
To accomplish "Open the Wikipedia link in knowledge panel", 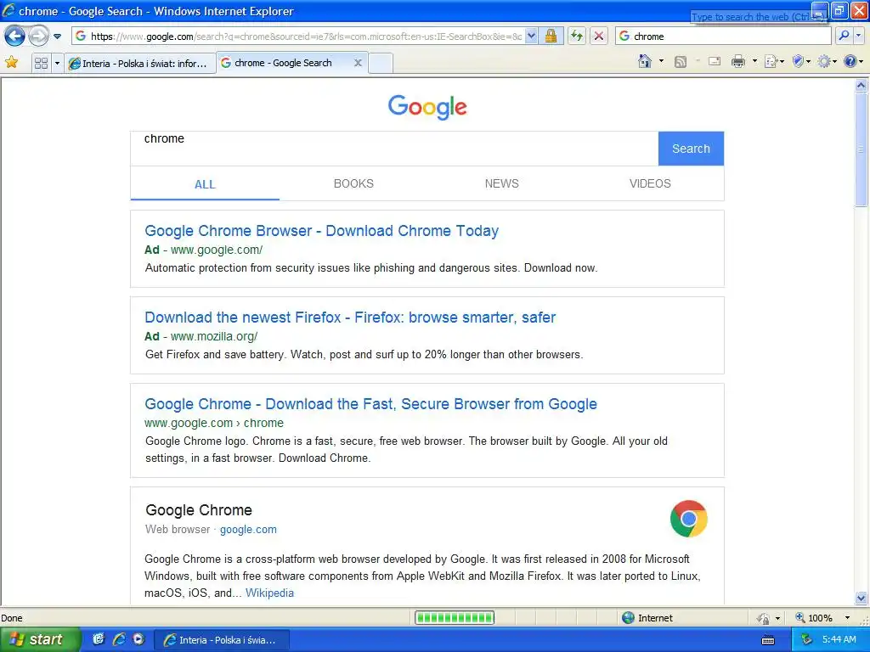I will 269,593.
